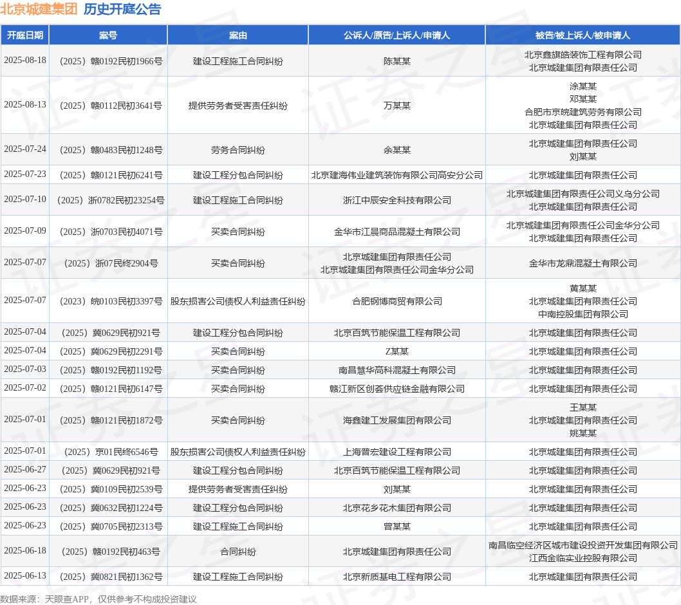Click plaintiff 上海普宏建设工程有限公司
Viewport: 681px width, 605px height.
(397, 452)
